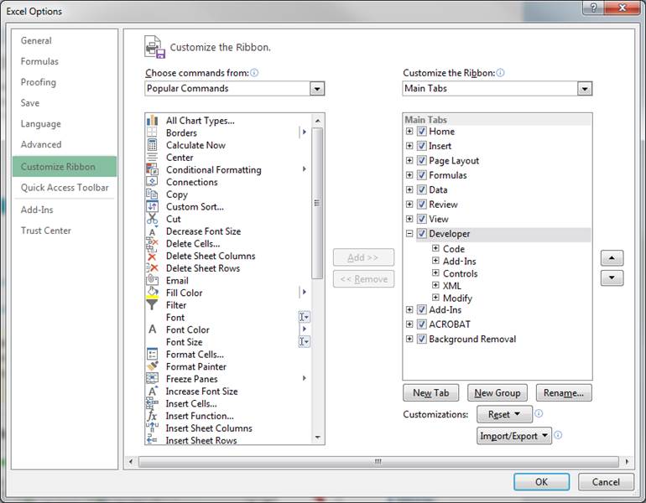Viewport: 646px width, 503px height.
Task: Select the Format Painter brush icon
Action: [152, 366]
